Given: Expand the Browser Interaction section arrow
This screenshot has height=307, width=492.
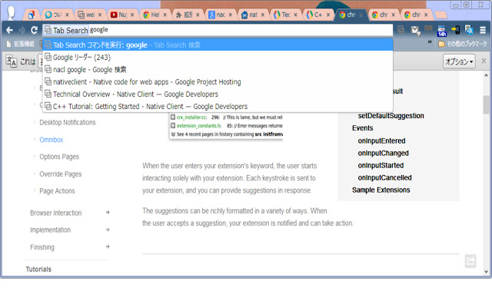Looking at the screenshot, I should click(108, 213).
